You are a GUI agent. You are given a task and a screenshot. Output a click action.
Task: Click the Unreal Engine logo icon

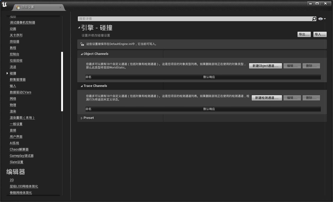[x=4, y=4]
